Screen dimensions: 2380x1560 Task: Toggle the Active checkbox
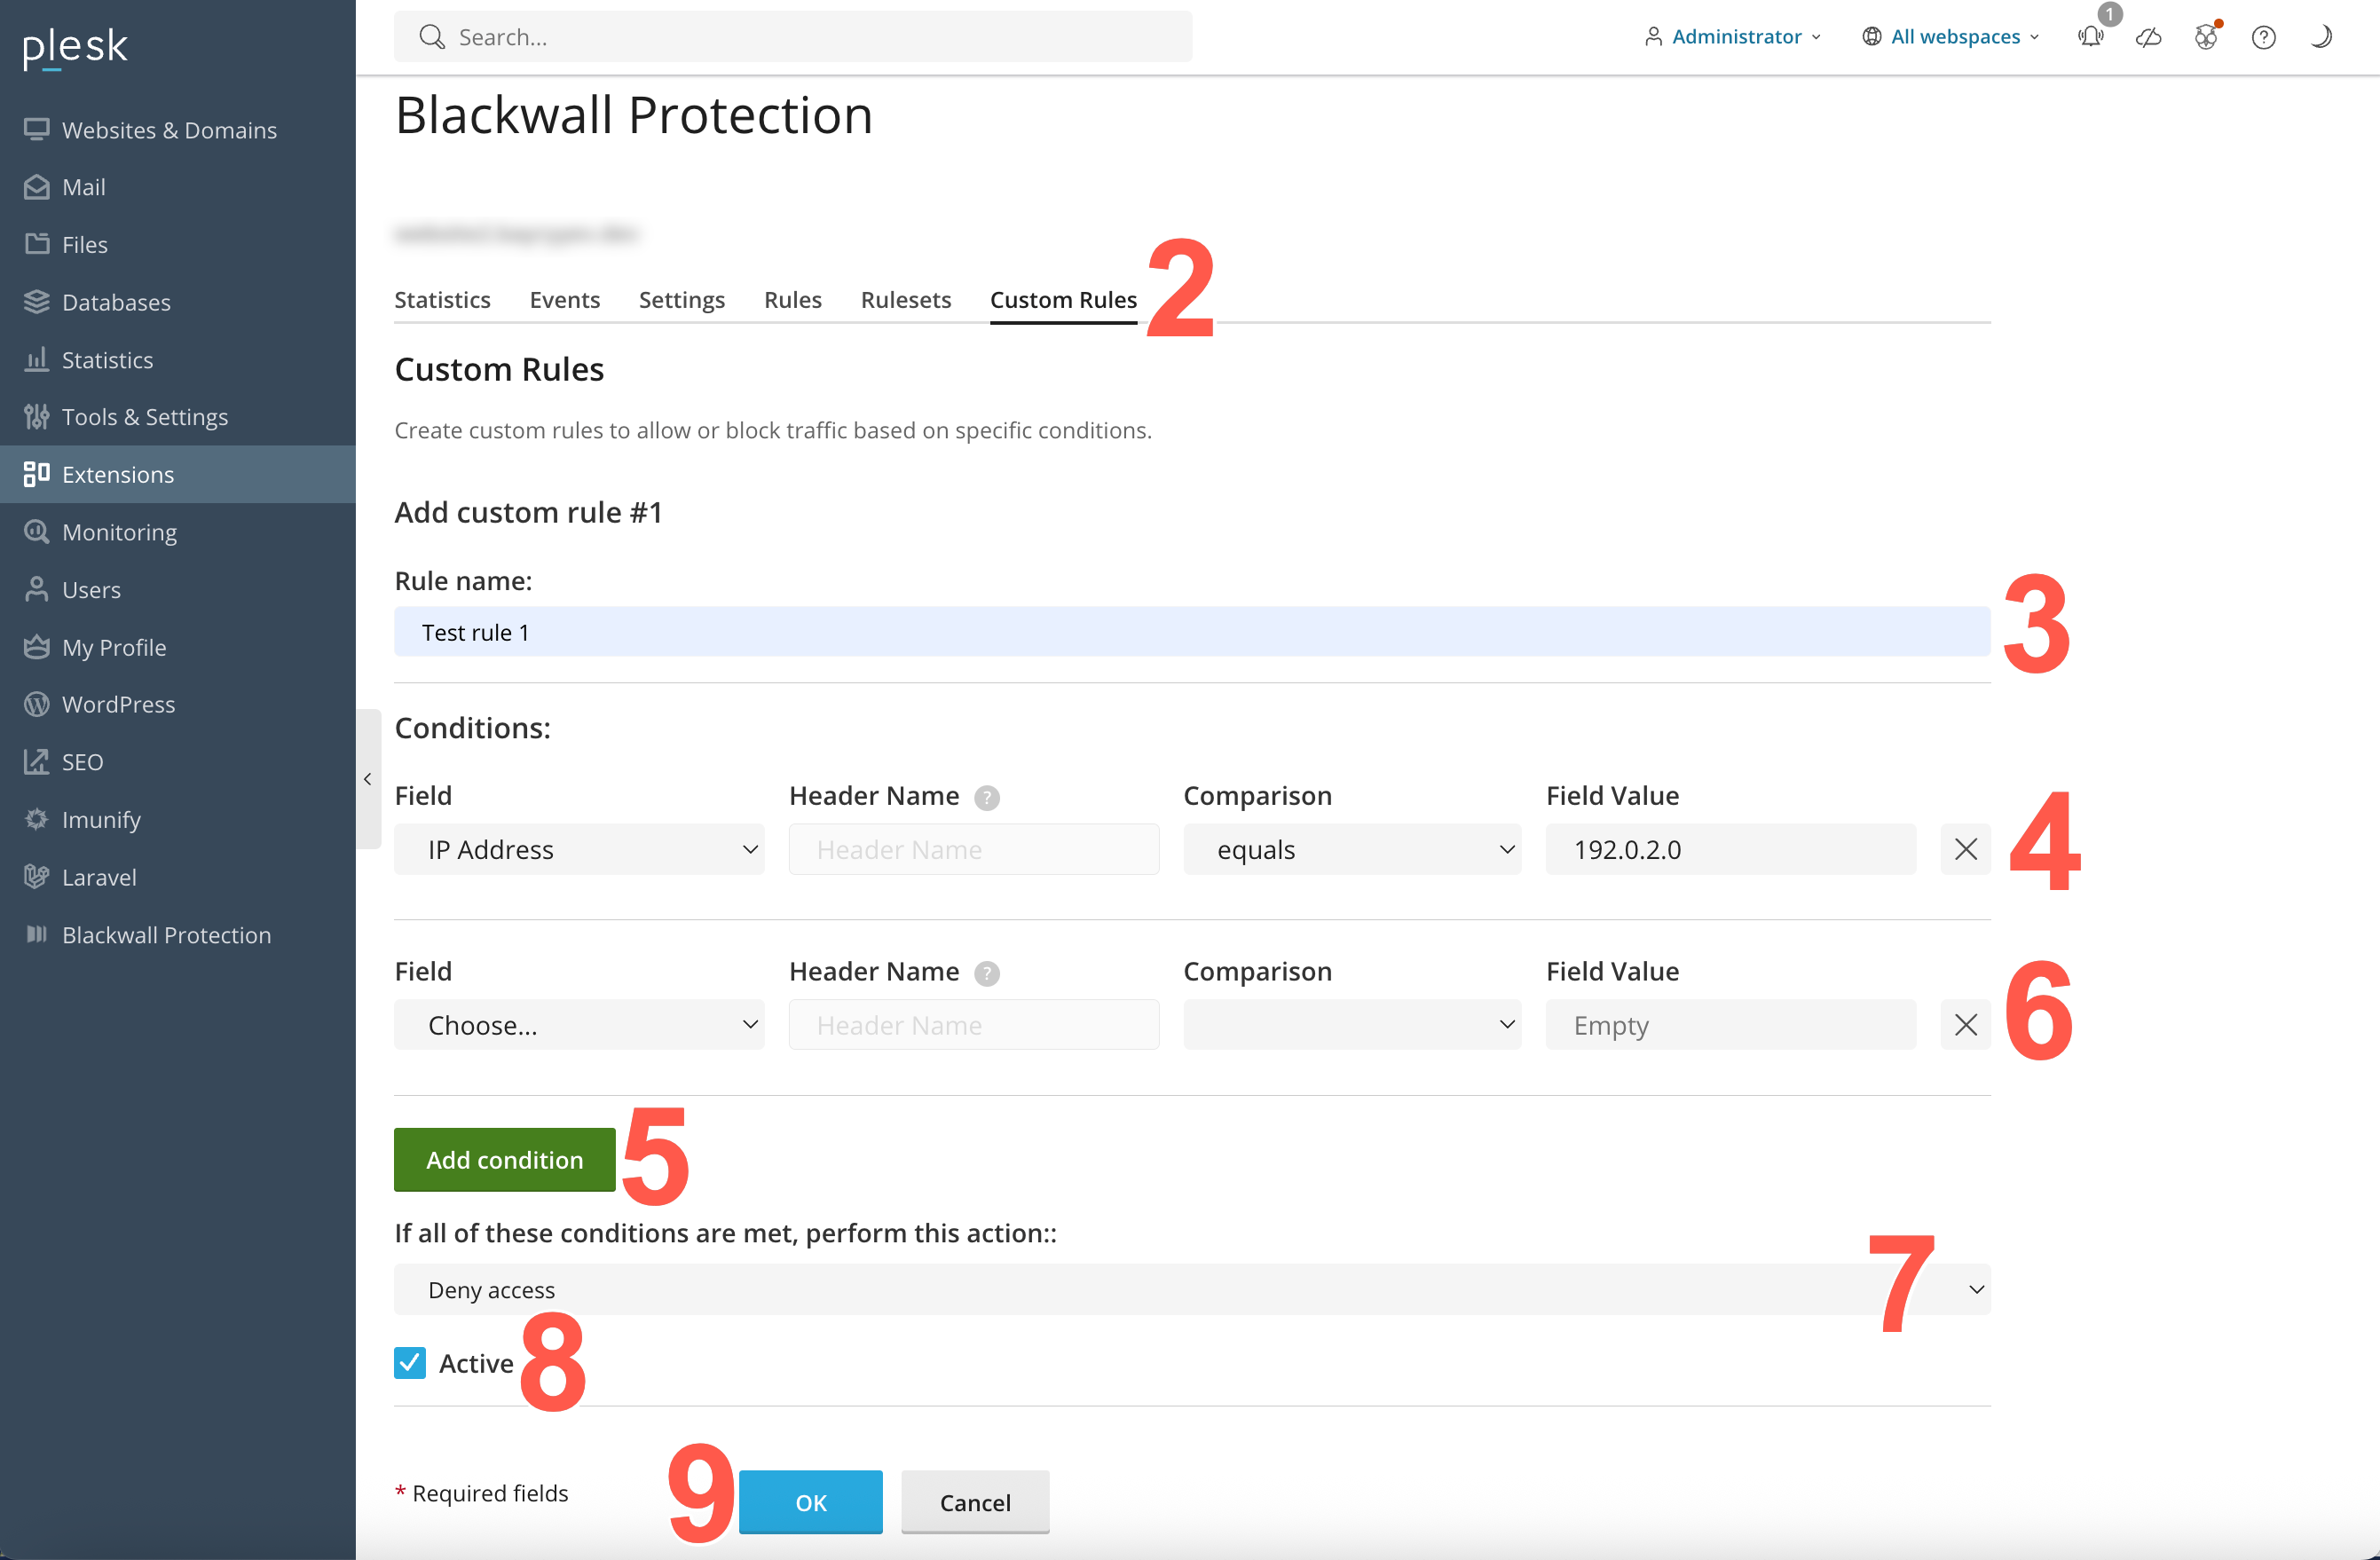pos(410,1363)
